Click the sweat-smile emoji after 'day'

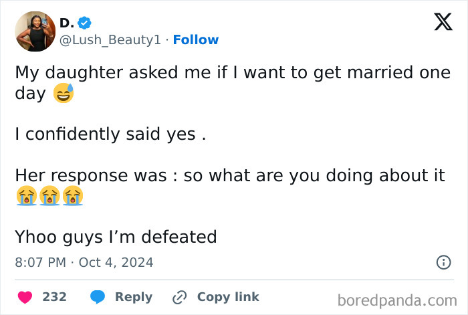click(x=64, y=94)
